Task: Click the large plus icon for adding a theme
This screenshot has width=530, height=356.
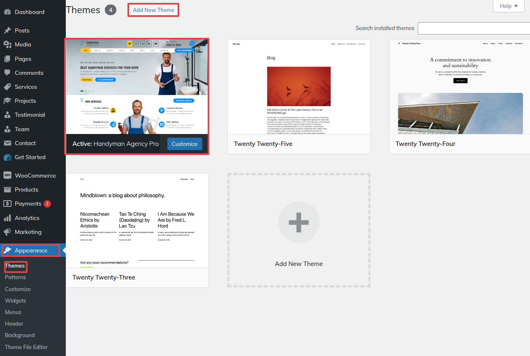Action: pyautogui.click(x=299, y=222)
